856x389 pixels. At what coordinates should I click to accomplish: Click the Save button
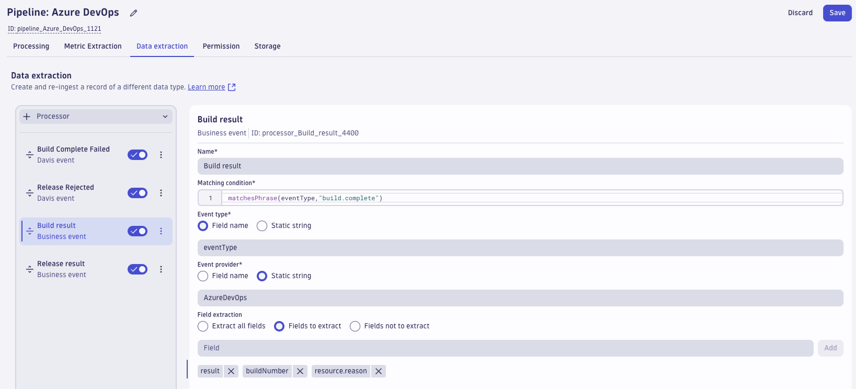point(837,13)
